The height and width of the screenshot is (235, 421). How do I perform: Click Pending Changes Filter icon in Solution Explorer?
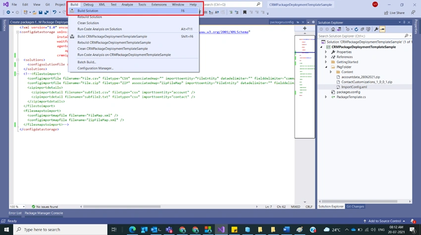coord(348,29)
